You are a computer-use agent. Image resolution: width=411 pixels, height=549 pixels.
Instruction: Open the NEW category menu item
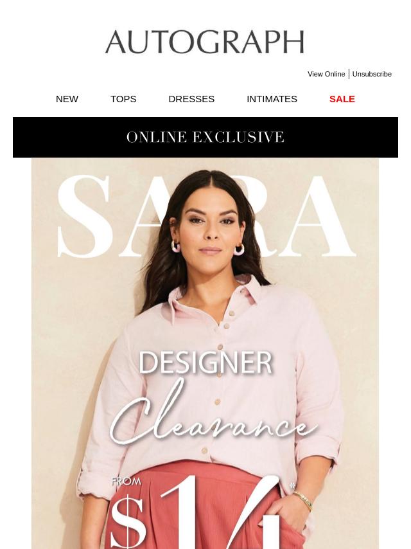coord(67,99)
